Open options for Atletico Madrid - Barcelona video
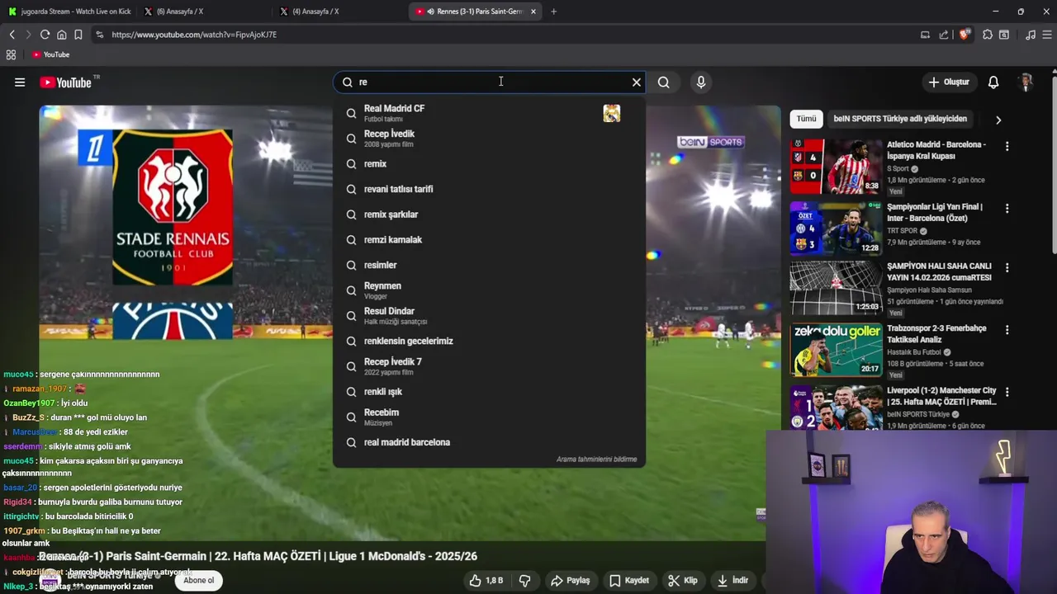Screen dimensions: 1057x594 pyautogui.click(x=1007, y=146)
